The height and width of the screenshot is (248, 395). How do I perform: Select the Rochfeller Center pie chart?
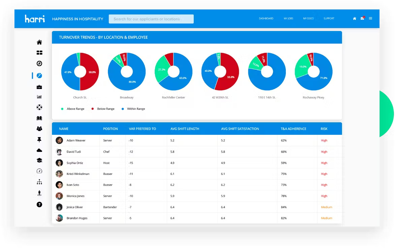(x=174, y=71)
